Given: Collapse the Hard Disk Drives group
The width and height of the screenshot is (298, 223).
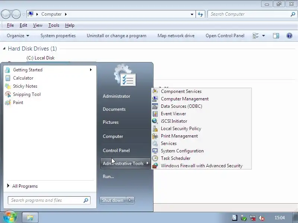Looking at the screenshot, I should coord(4,49).
